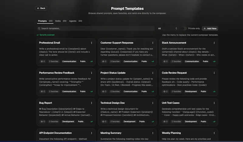This screenshot has height=142, width=243.
Task: Click the Code Review Request title
Action: [x=174, y=73]
